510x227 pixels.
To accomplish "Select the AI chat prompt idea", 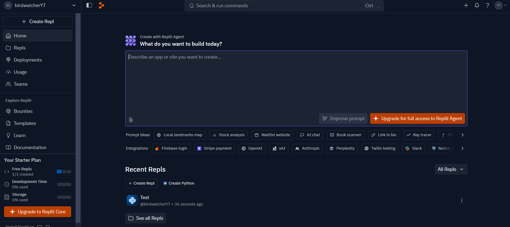I will [310, 135].
